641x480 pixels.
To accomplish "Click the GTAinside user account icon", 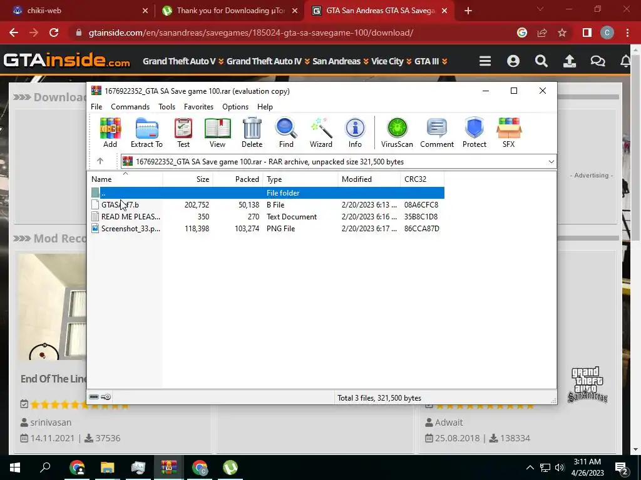I will [513, 61].
